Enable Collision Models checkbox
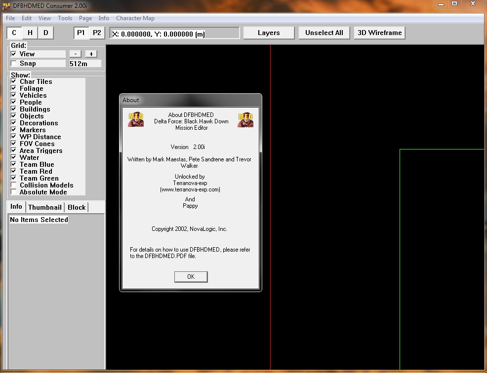The width and height of the screenshot is (487, 373). click(13, 185)
